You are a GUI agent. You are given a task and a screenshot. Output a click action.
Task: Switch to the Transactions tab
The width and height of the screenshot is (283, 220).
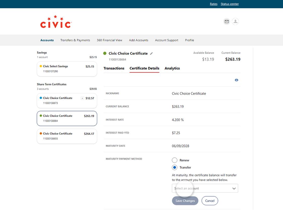click(114, 68)
